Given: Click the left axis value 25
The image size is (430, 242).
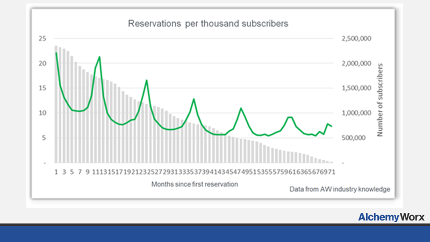Looking at the screenshot, I should 42,38.
